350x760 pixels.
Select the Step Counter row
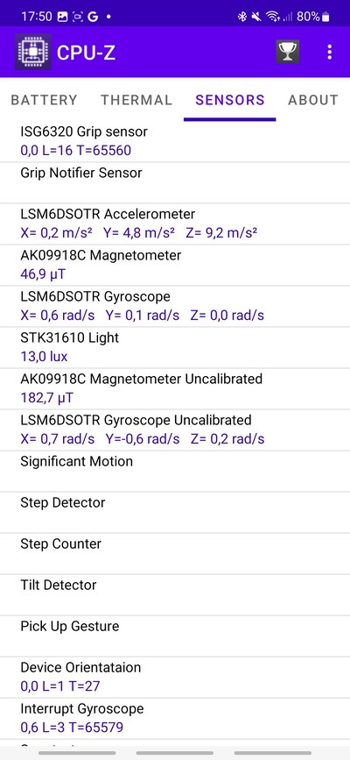point(175,553)
